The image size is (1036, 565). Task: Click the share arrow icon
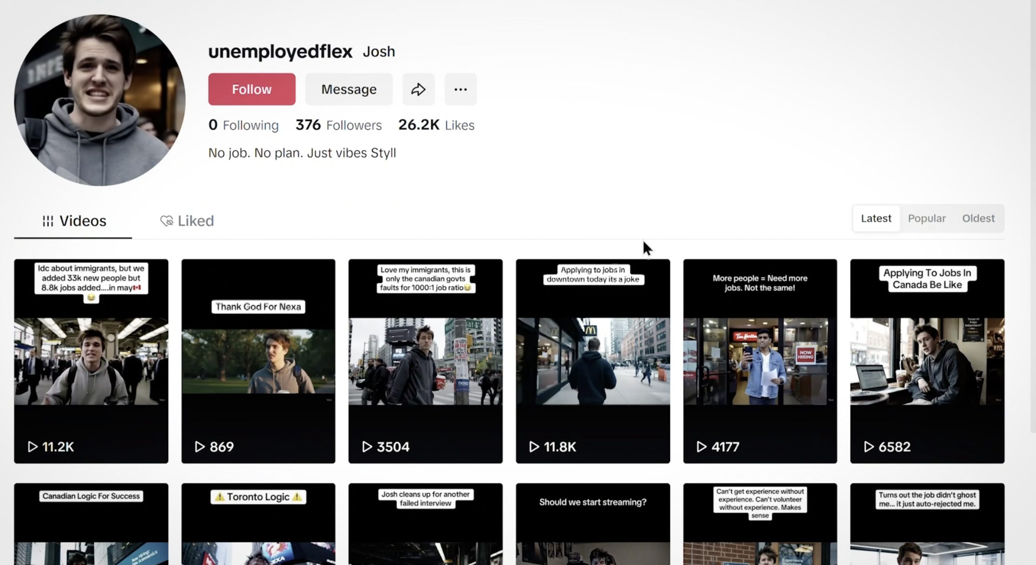418,89
